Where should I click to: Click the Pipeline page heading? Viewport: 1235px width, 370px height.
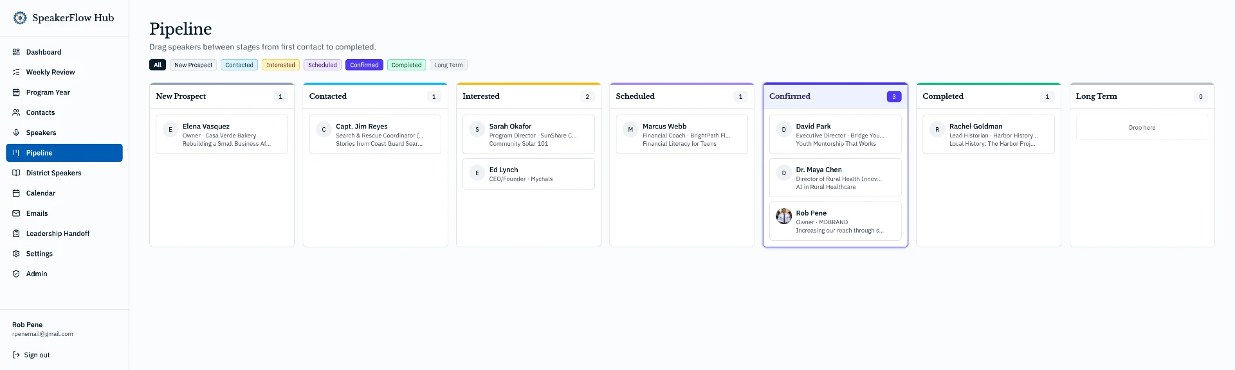click(181, 29)
